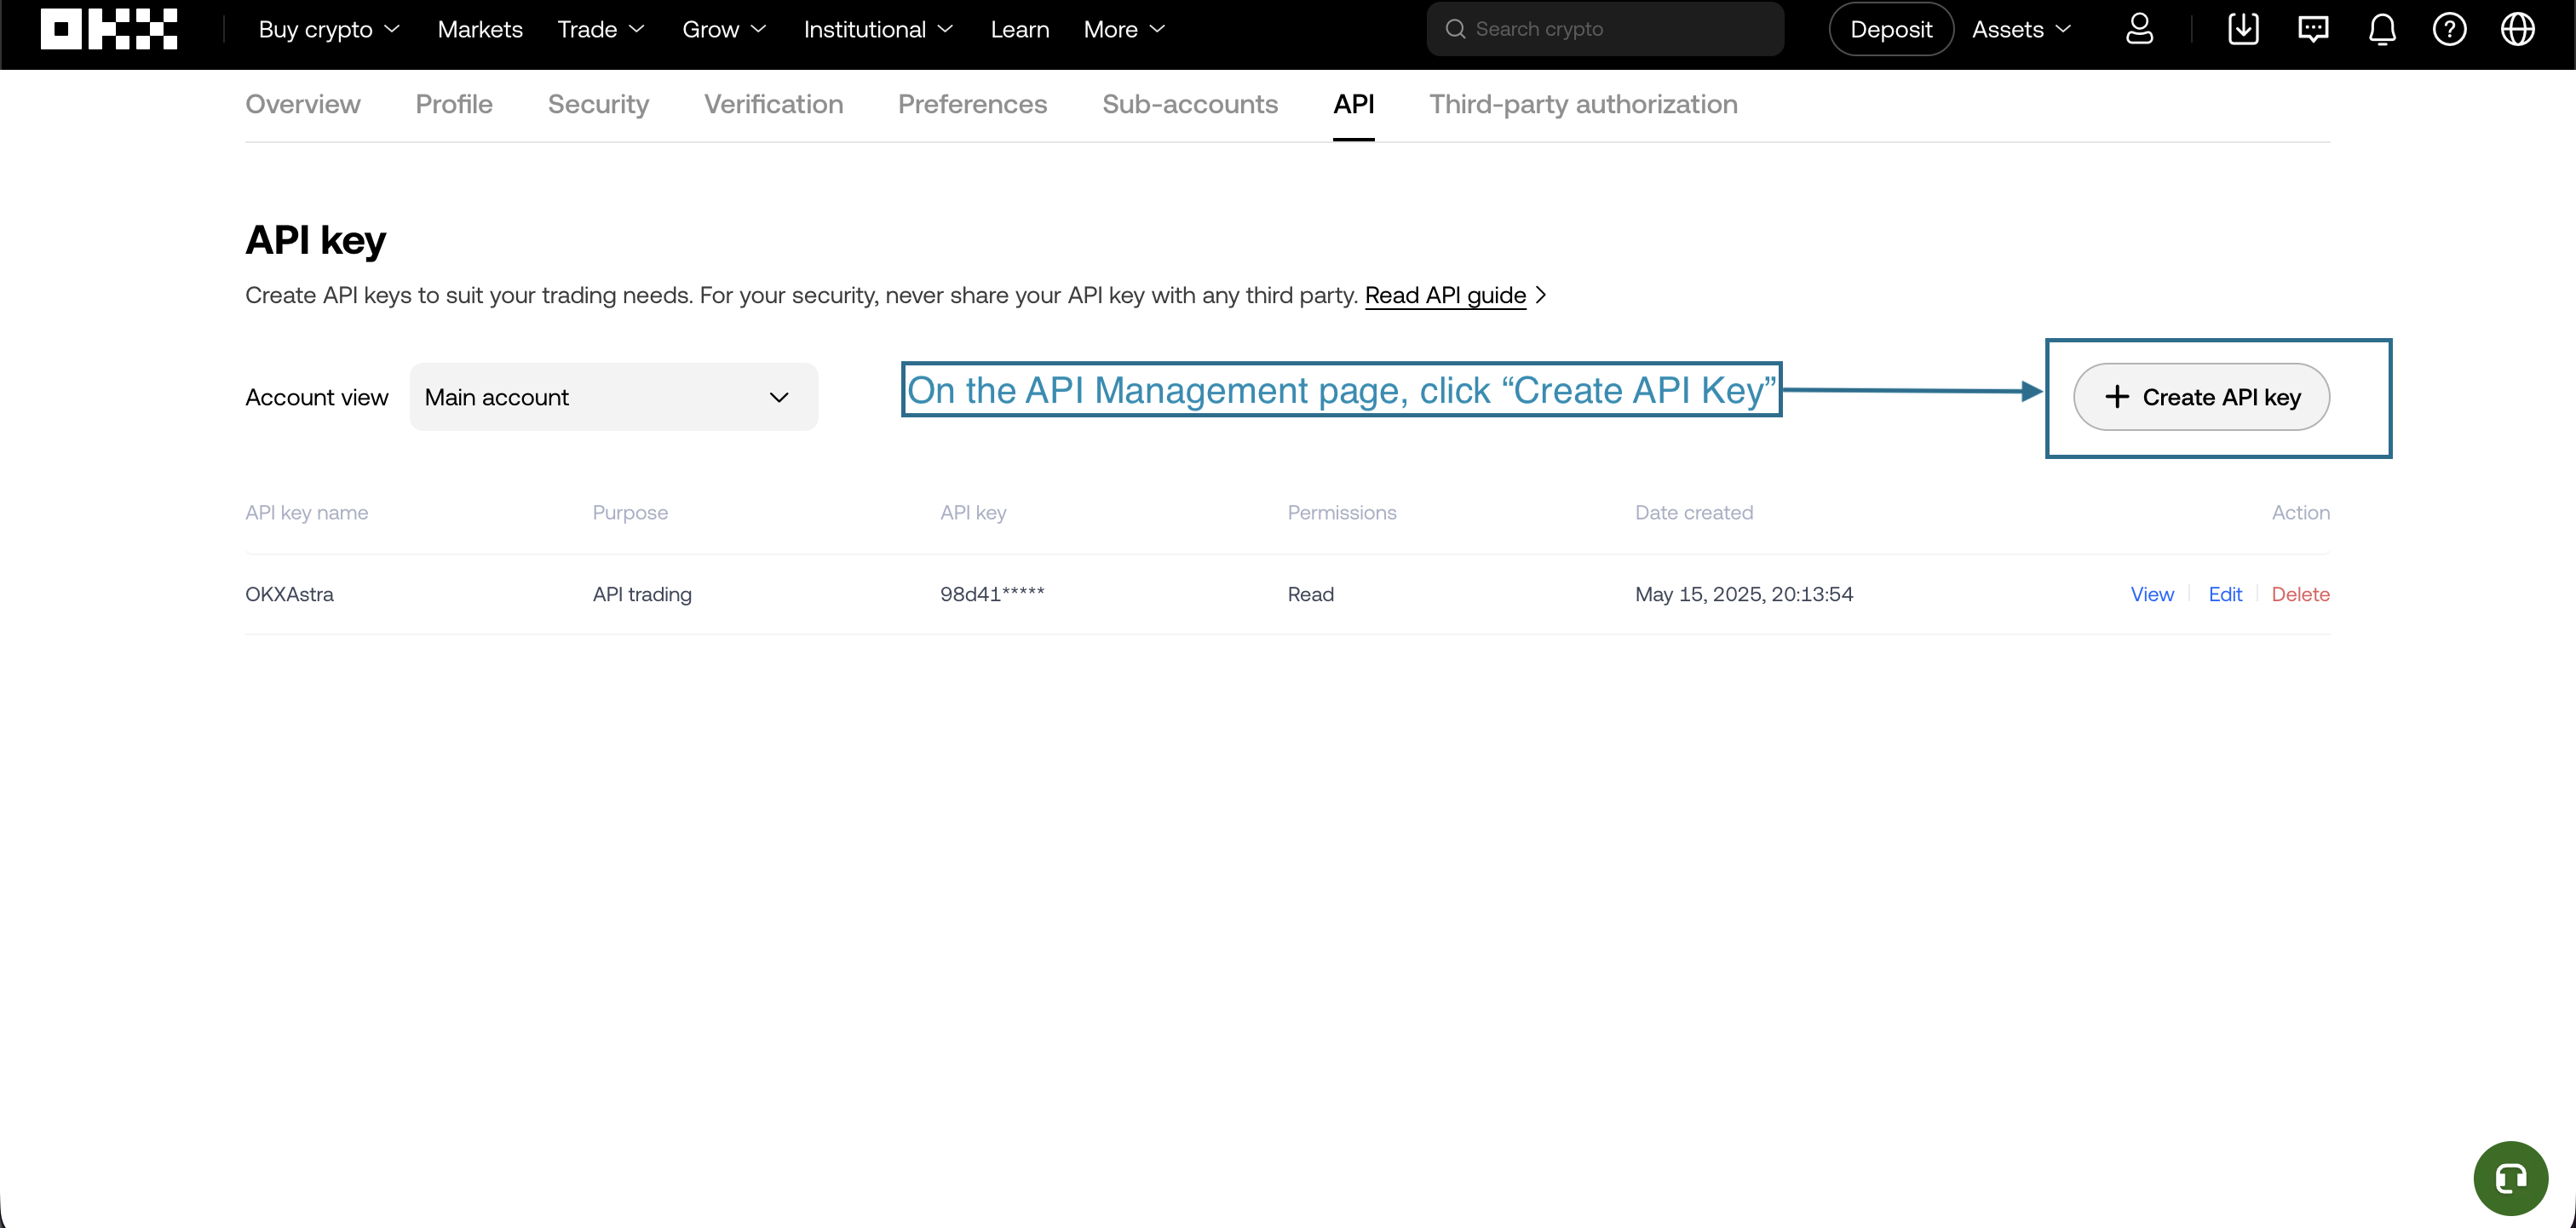Expand the Buy crypto menu
Image resolution: width=2576 pixels, height=1228 pixels.
pyautogui.click(x=328, y=29)
